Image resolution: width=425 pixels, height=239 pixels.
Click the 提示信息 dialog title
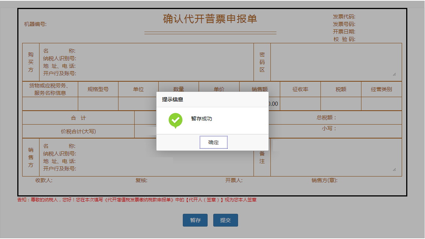[x=172, y=100]
